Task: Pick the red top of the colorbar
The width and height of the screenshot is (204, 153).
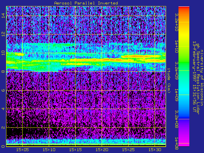Action: pos(184,8)
